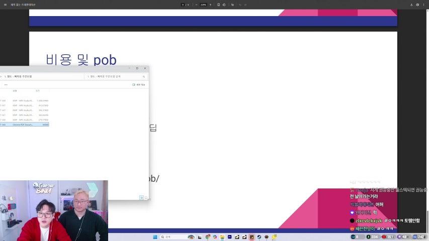429x241 pixels.
Task: Open PDF viewer more actions menu
Action: (x=423, y=5)
